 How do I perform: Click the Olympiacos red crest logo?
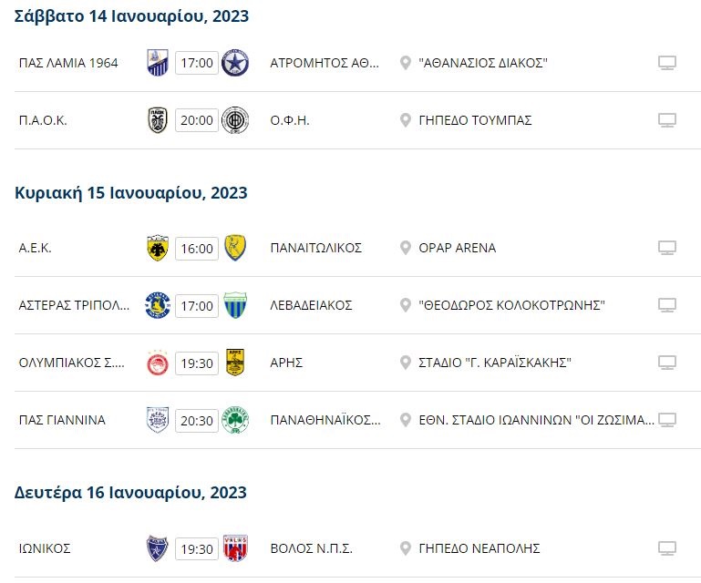click(158, 363)
